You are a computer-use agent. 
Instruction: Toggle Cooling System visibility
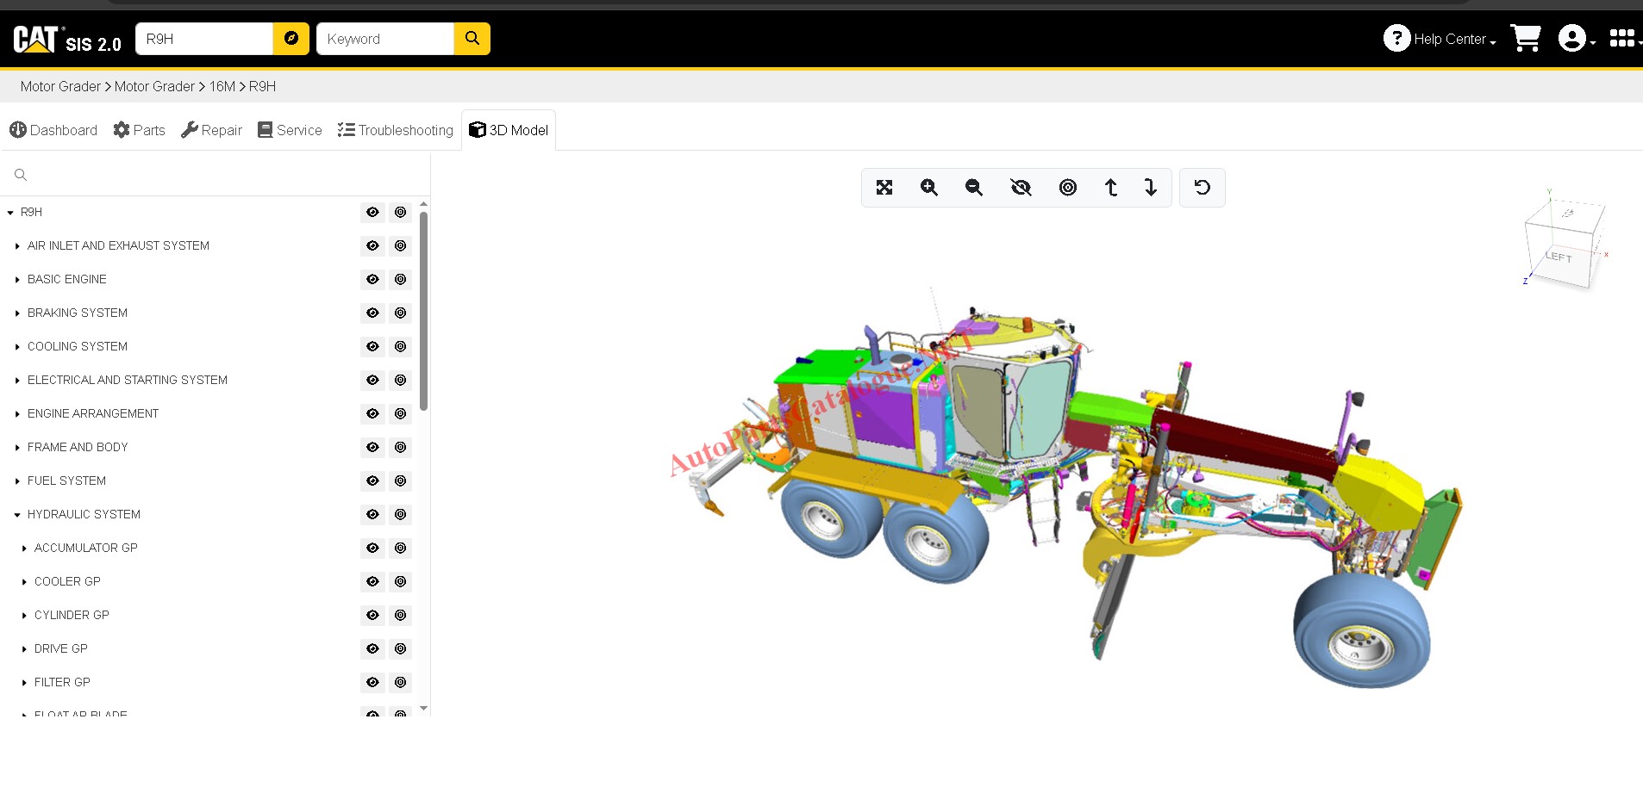[x=372, y=346]
